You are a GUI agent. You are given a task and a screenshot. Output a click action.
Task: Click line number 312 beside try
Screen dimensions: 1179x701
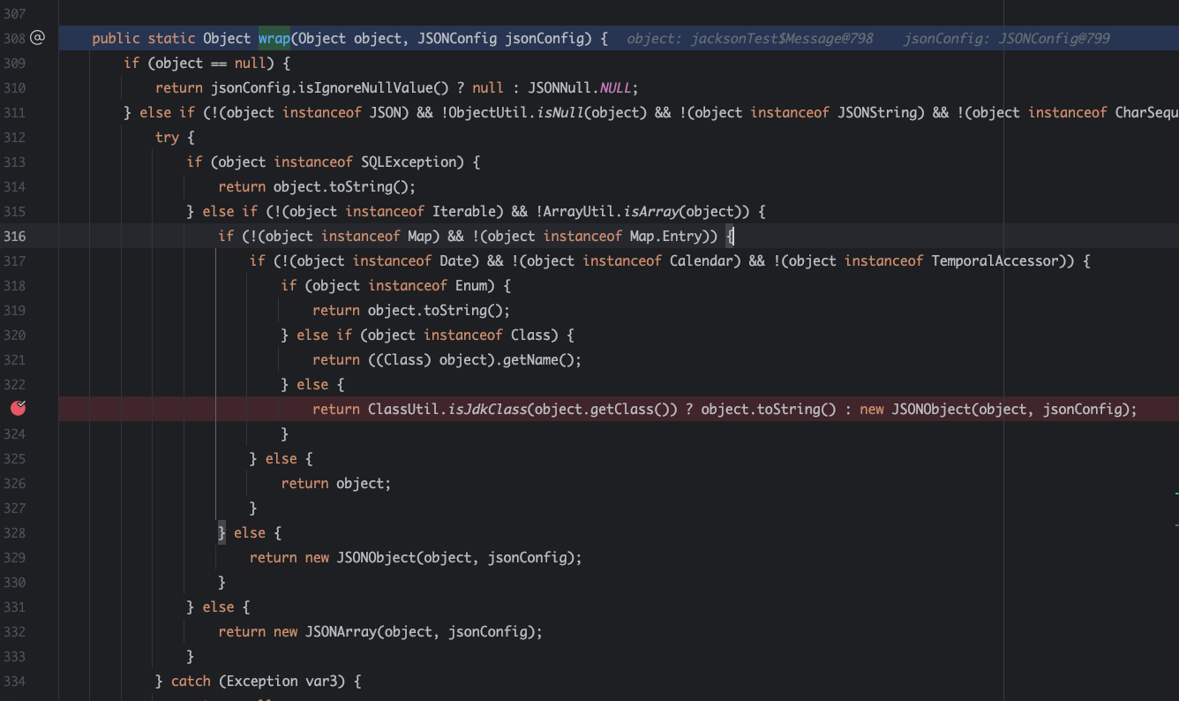coord(15,138)
